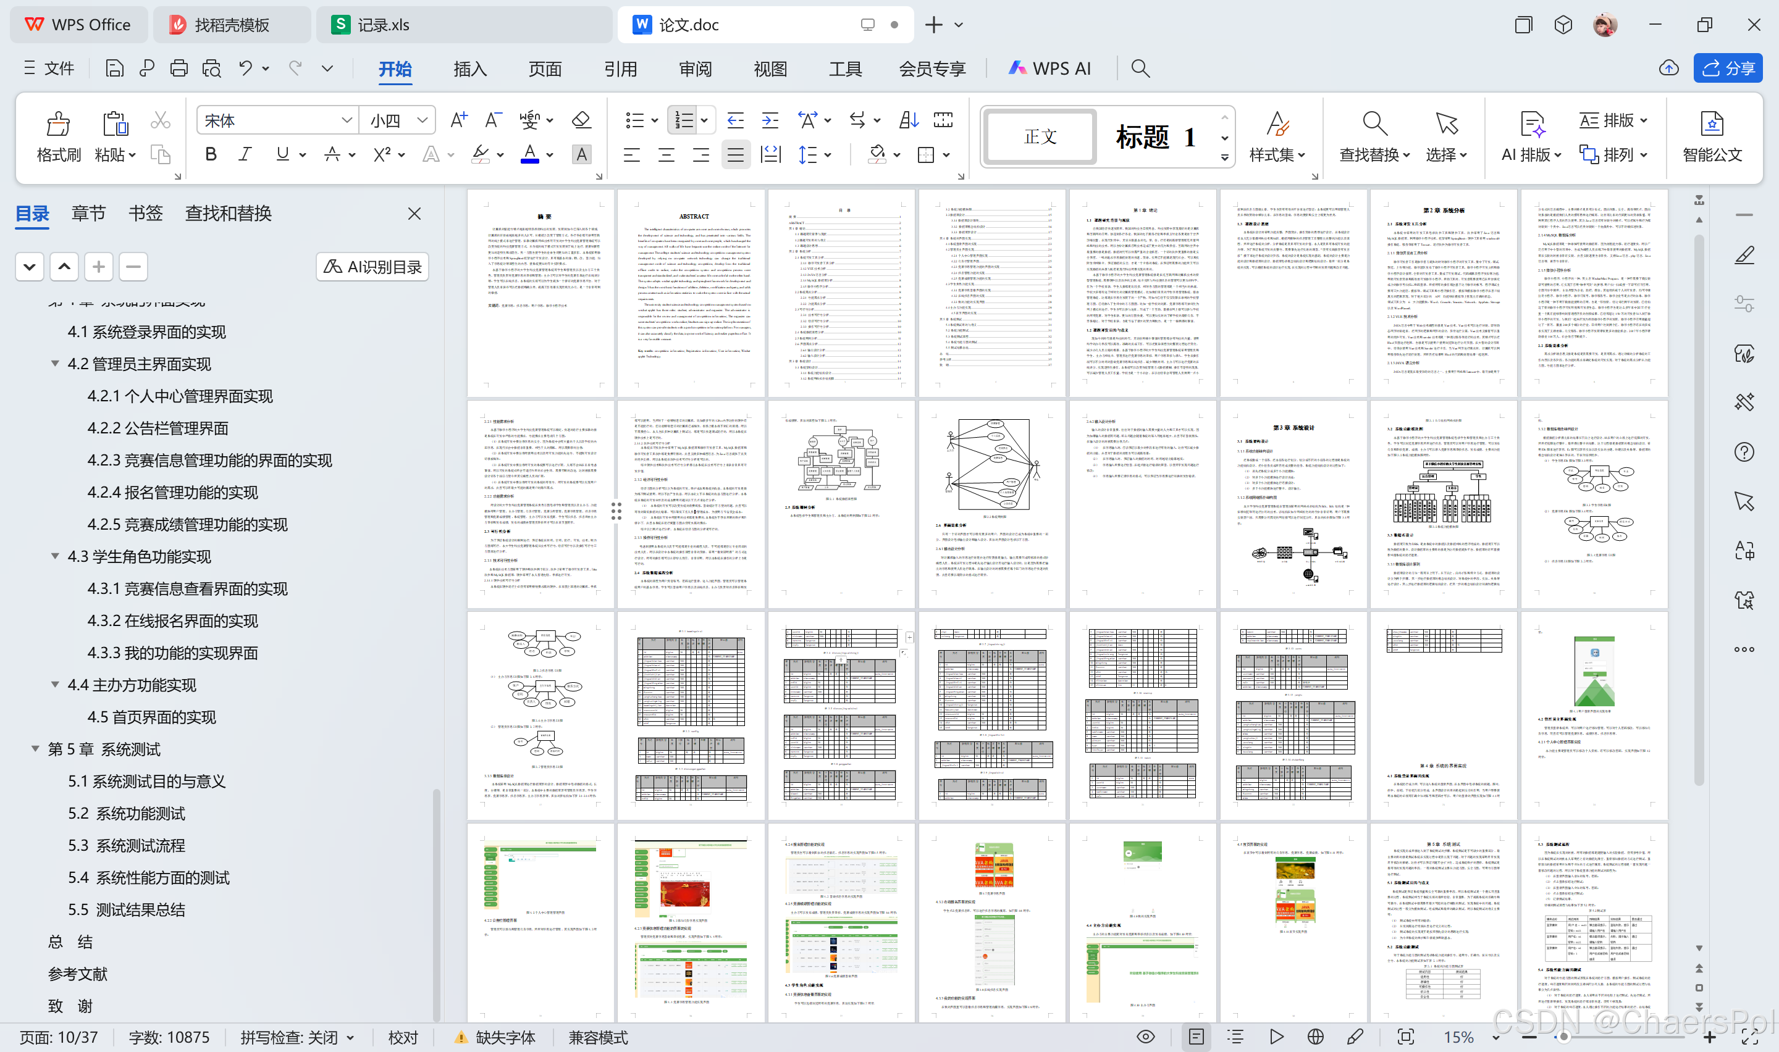The width and height of the screenshot is (1779, 1052).
Task: Open the 查找替换 dropdown
Action: (x=1374, y=154)
